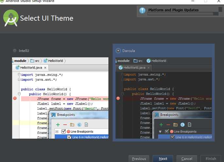224x162 pixels.
Task: Select the Darcula theme radio button
Action: coord(118,51)
